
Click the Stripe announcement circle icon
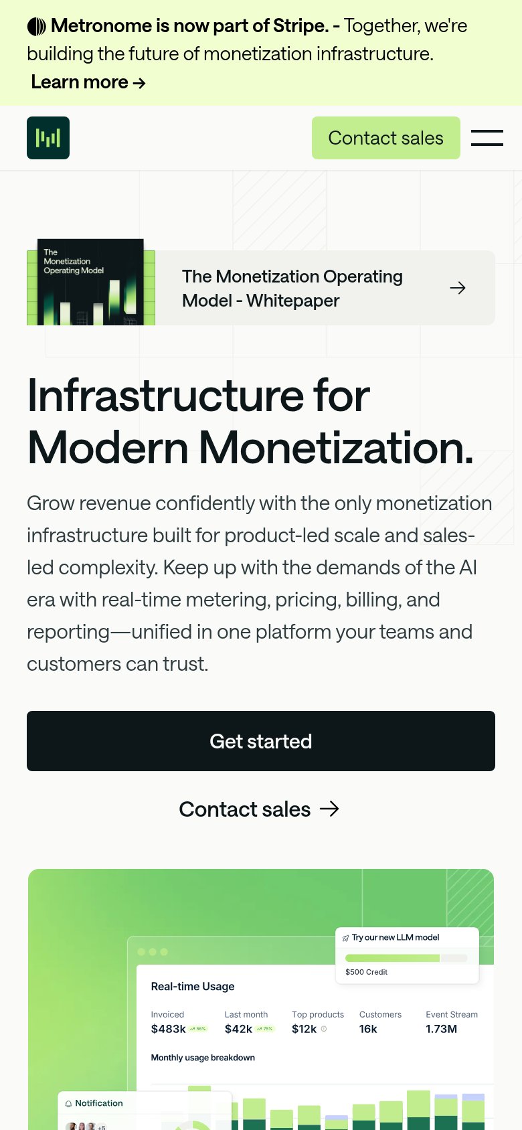click(x=37, y=26)
